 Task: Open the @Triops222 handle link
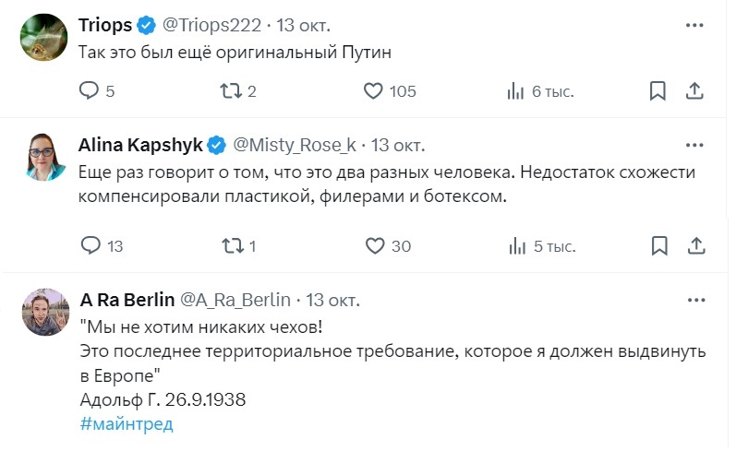213,25
